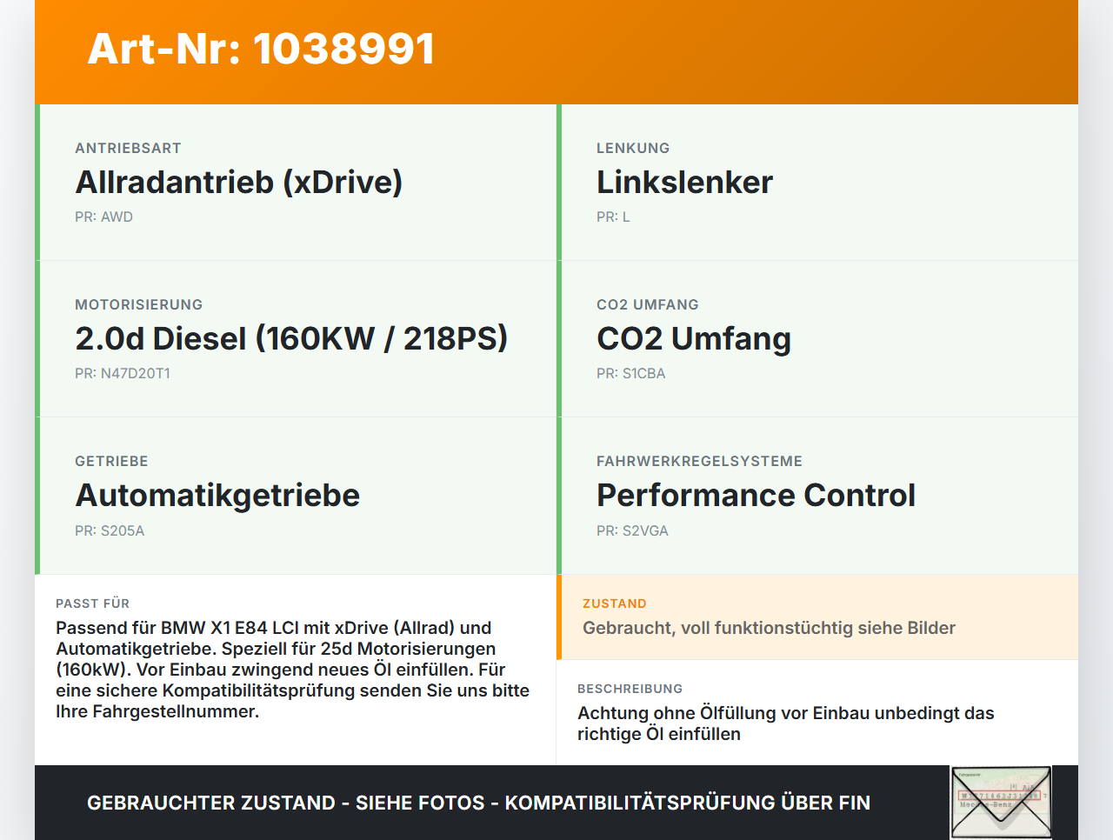Click the PR: S2VGA code
The image size is (1113, 840).
pyautogui.click(x=632, y=530)
